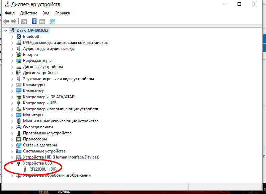
Task: Collapse the DESKTOP-I0R3692 root node
Action: tap(6, 30)
